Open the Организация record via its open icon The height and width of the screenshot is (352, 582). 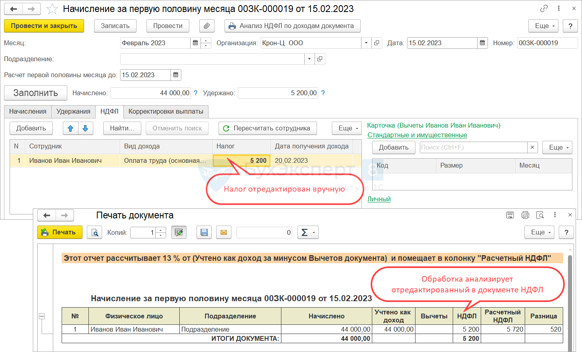coord(377,43)
